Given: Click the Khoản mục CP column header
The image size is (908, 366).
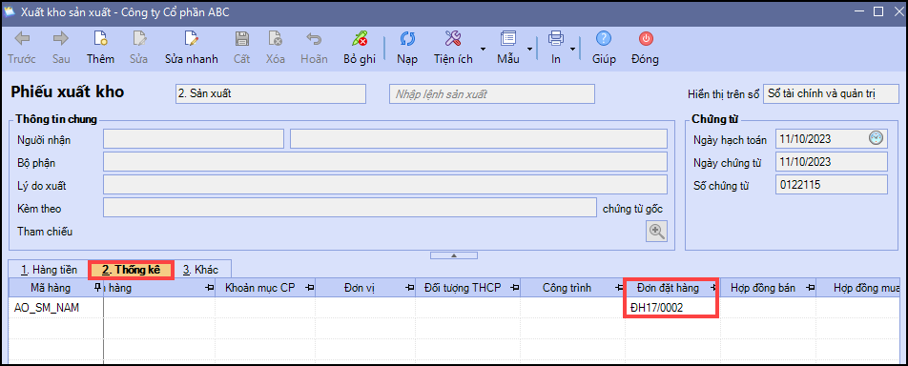Looking at the screenshot, I should 265,288.
